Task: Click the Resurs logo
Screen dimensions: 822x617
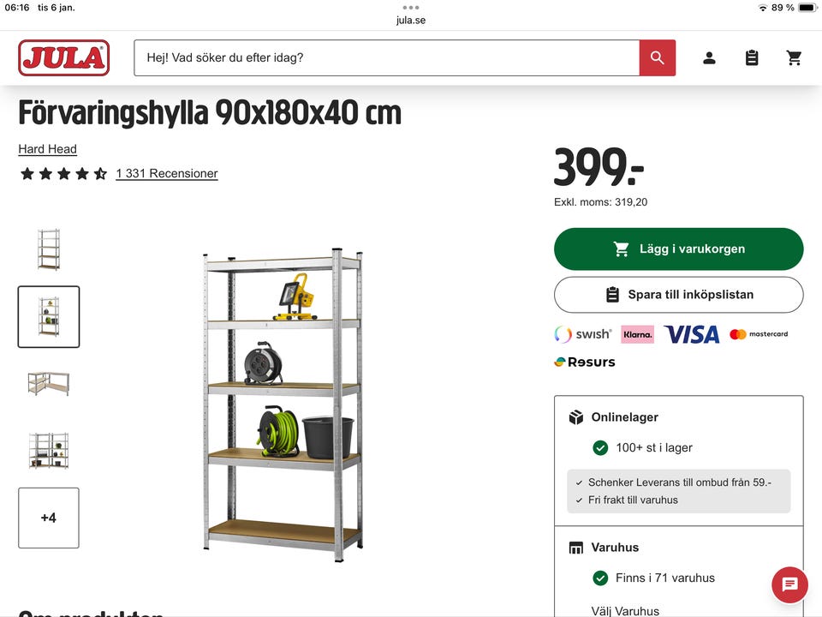Action: tap(585, 362)
